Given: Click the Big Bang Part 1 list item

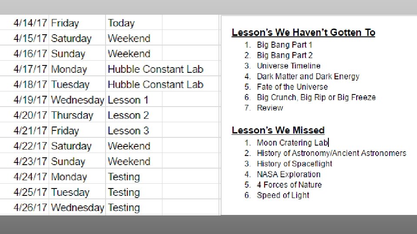Looking at the screenshot, I should 285,45.
